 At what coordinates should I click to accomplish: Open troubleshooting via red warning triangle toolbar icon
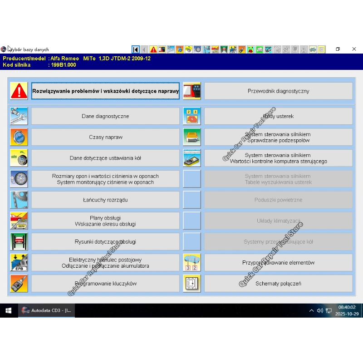pos(153,49)
